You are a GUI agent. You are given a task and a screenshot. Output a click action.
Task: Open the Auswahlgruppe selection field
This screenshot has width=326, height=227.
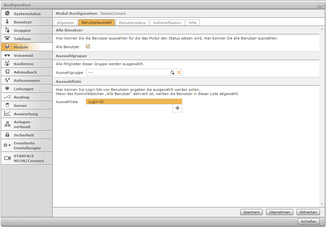128,73
